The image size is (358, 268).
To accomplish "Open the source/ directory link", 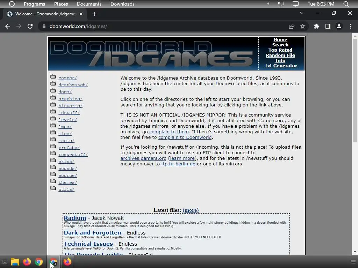I will [x=68, y=176].
